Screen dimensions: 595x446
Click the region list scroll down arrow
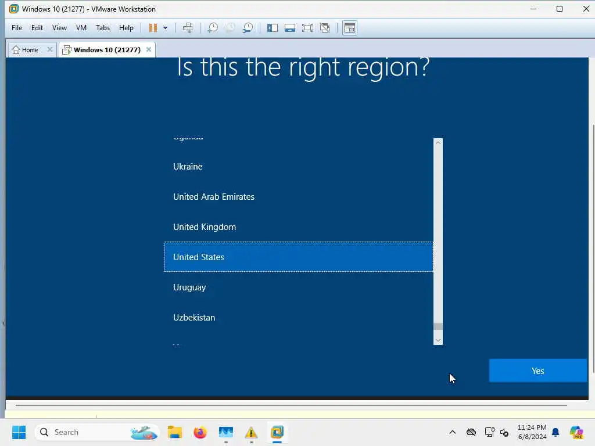pyautogui.click(x=438, y=340)
